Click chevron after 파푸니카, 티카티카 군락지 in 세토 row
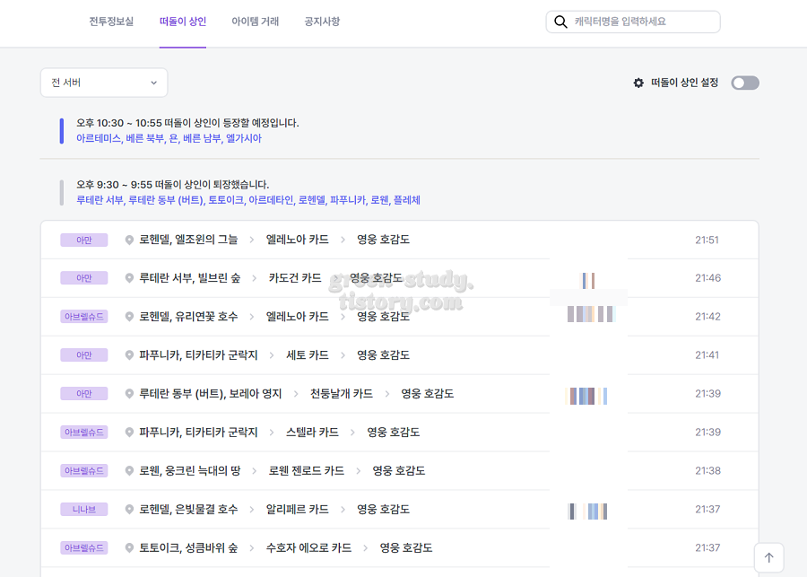Viewport: 807px width, 577px height. click(x=272, y=355)
